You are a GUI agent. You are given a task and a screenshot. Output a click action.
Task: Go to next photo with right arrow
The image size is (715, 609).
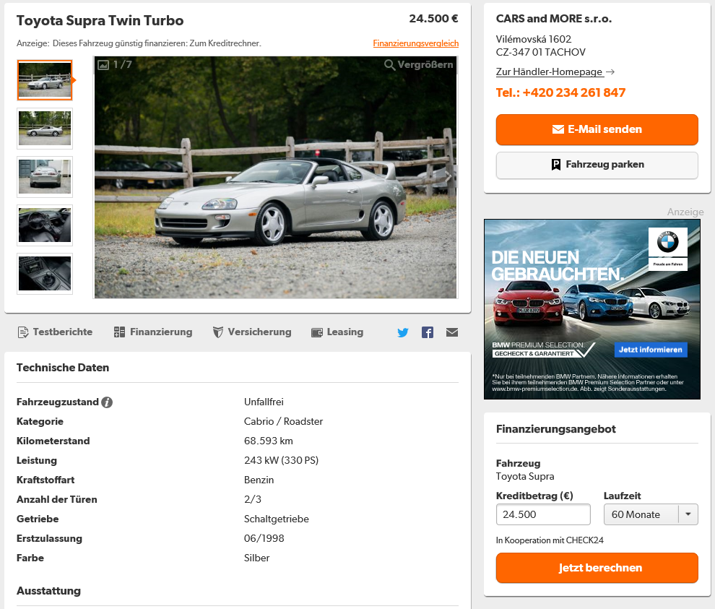click(x=448, y=177)
